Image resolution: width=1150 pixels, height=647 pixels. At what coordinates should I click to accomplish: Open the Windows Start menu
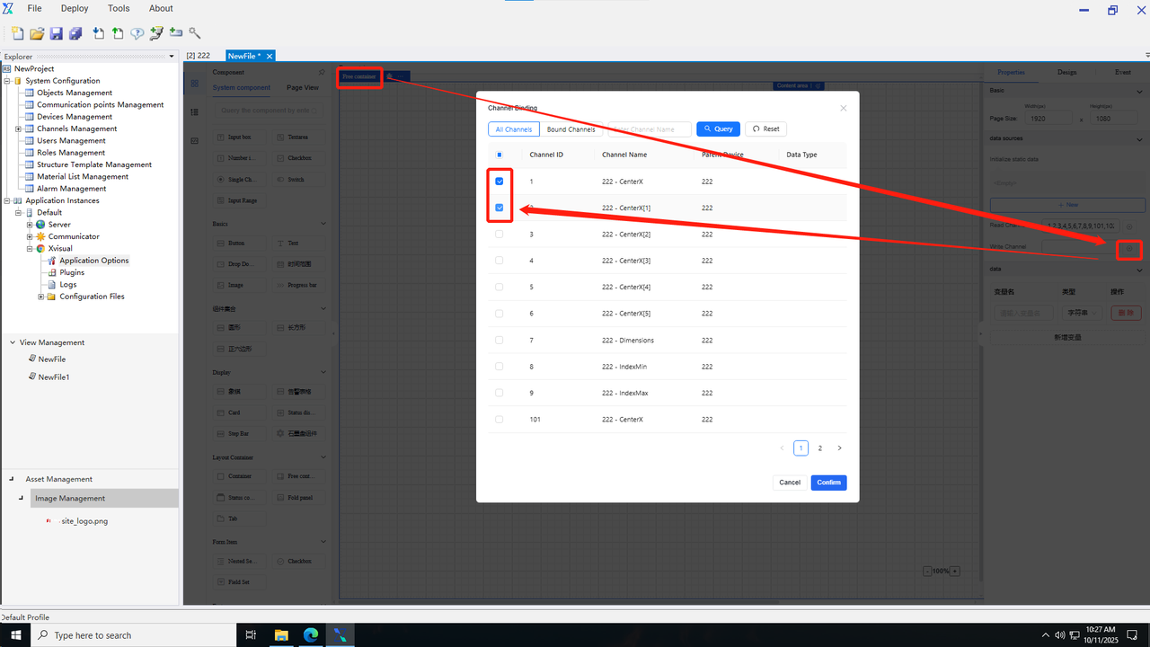(15, 635)
